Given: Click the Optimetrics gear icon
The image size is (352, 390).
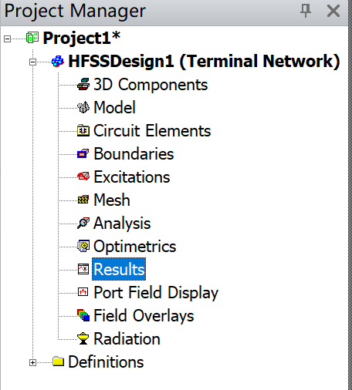Looking at the screenshot, I should pyautogui.click(x=83, y=246).
